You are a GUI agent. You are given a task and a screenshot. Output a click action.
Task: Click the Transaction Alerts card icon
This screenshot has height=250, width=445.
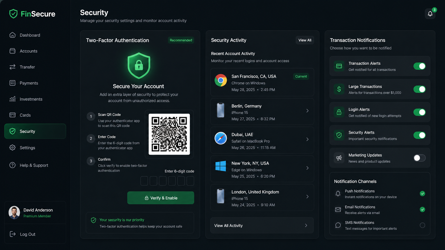point(339,66)
